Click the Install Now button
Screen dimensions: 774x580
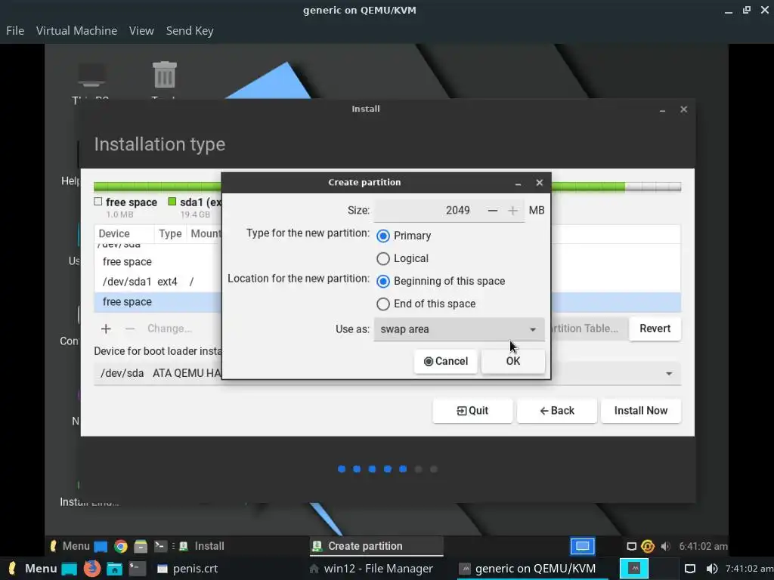point(641,411)
